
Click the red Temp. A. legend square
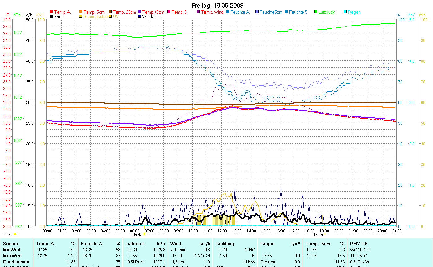[51, 12]
